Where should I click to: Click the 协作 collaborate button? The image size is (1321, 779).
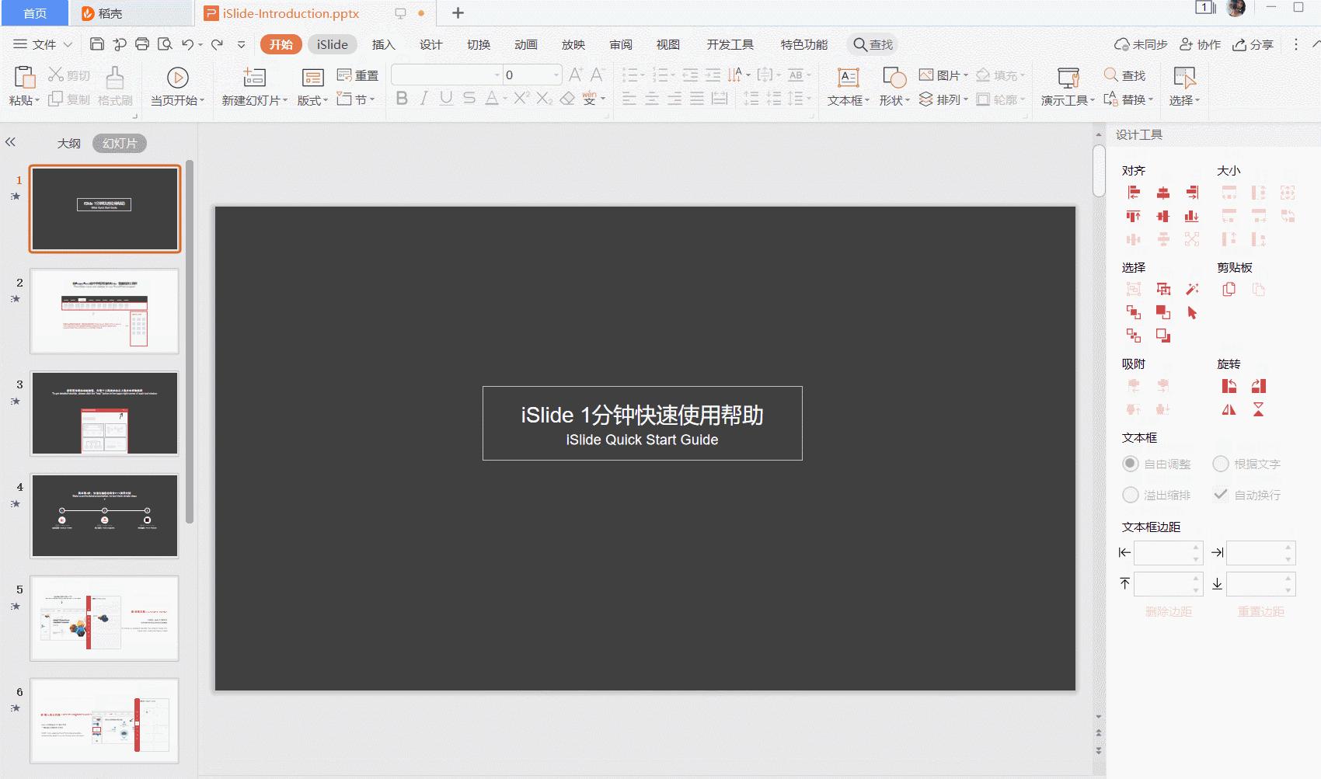tap(1201, 44)
